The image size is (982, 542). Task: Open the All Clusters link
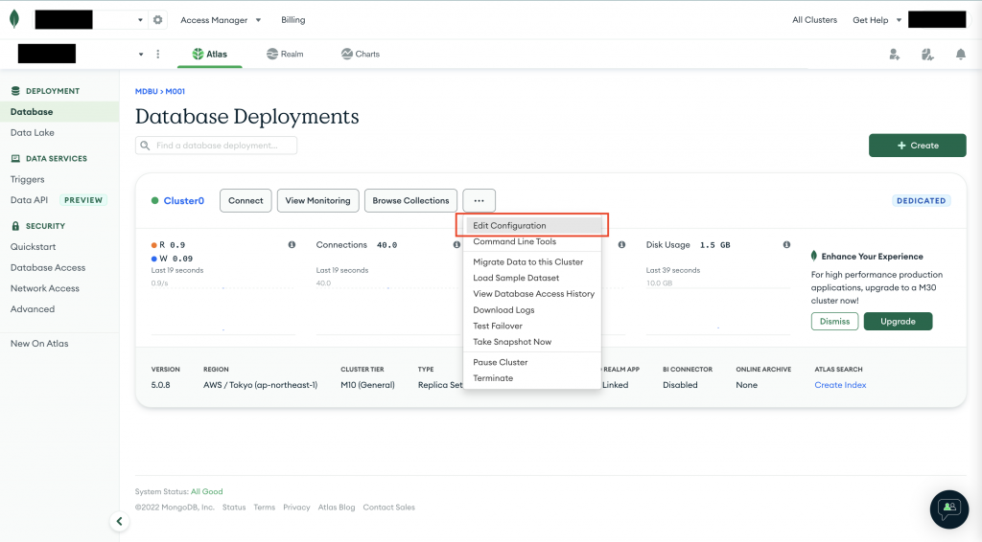coord(815,20)
